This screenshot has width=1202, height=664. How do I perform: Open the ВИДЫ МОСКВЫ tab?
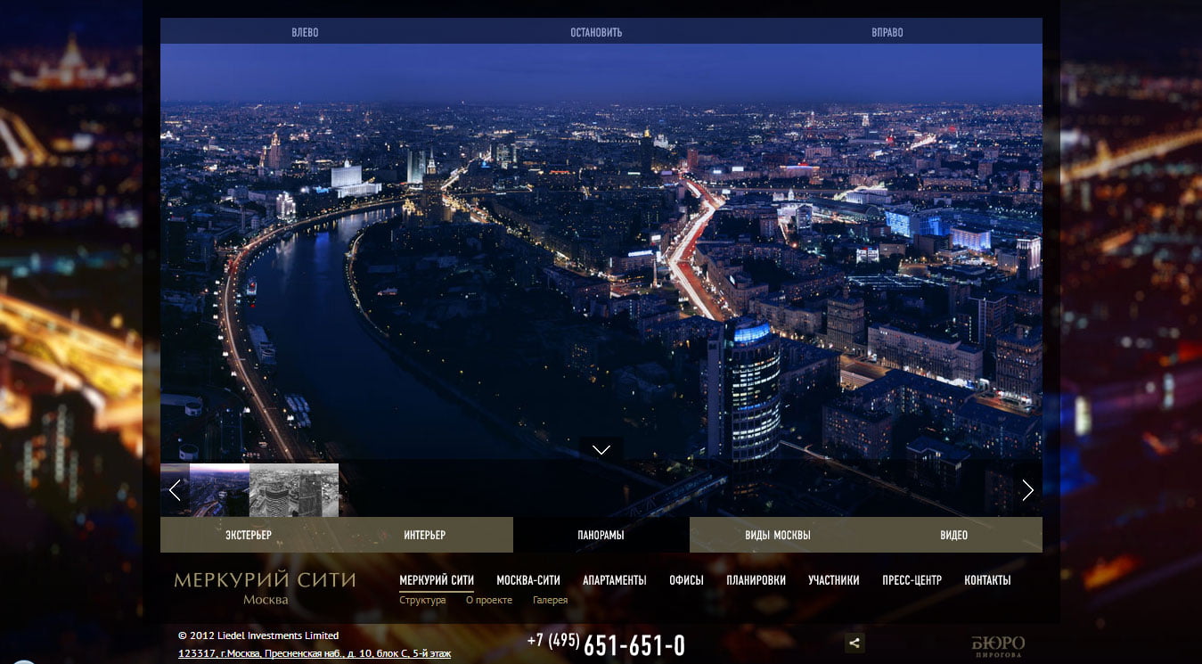(x=777, y=535)
